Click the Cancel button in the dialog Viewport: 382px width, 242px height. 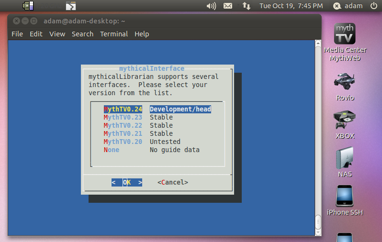coord(173,182)
